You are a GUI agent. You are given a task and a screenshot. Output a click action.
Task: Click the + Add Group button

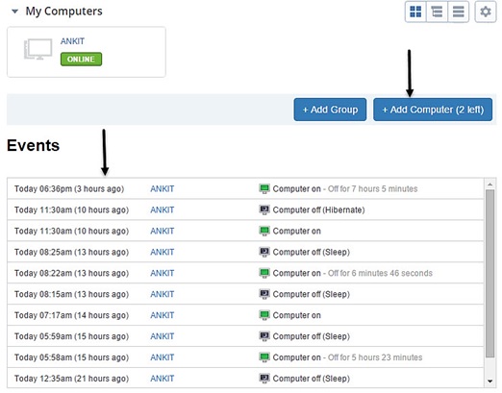click(330, 110)
